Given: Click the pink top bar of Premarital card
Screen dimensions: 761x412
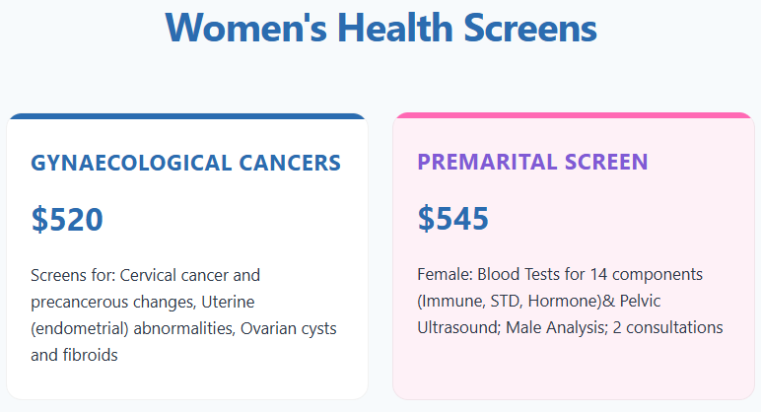Looking at the screenshot, I should [573, 116].
